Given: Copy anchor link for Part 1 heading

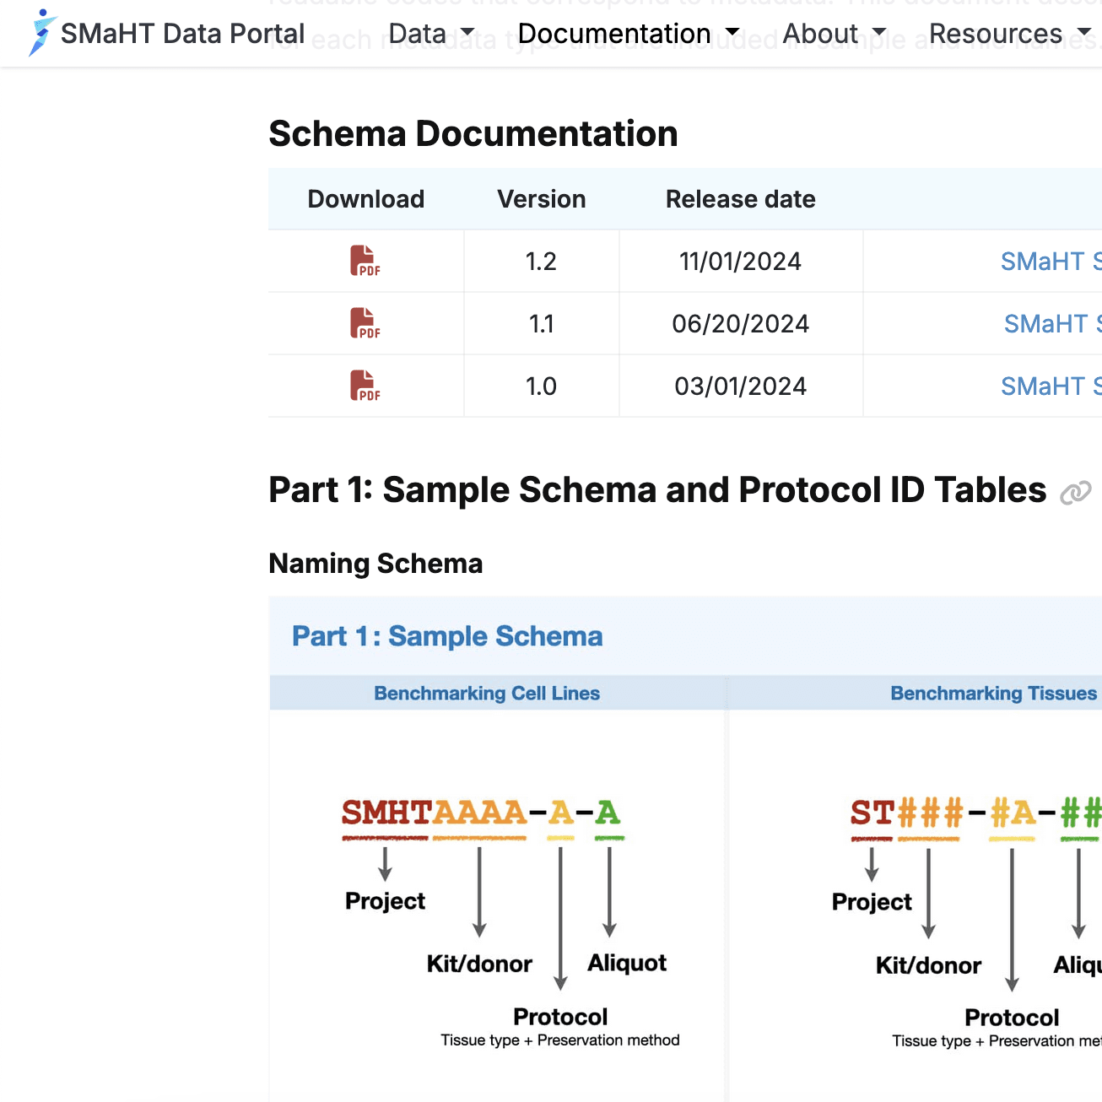Looking at the screenshot, I should pyautogui.click(x=1075, y=493).
